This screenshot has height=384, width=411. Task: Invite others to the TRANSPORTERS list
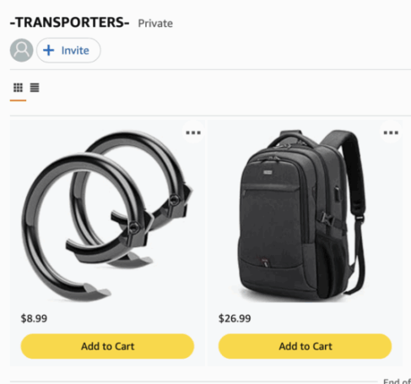click(68, 51)
